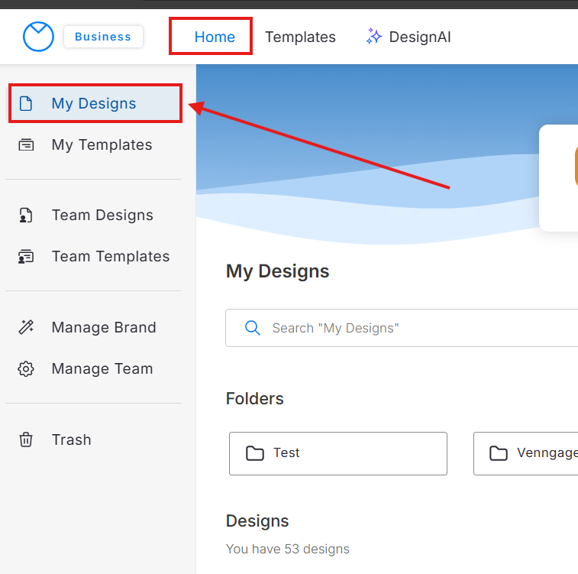Open the Trash bin icon
Viewport: 578px width, 574px height.
point(26,440)
